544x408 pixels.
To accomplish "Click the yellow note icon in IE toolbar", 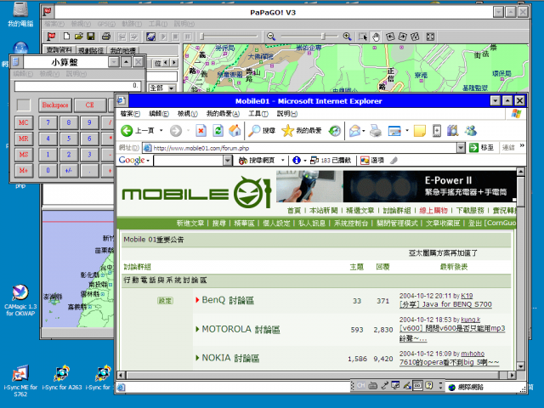I will click(420, 131).
